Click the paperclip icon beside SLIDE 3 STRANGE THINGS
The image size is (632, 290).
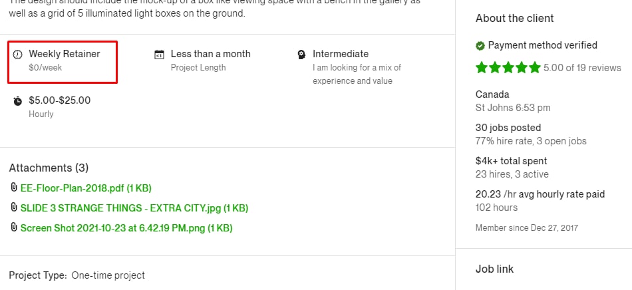pos(14,208)
